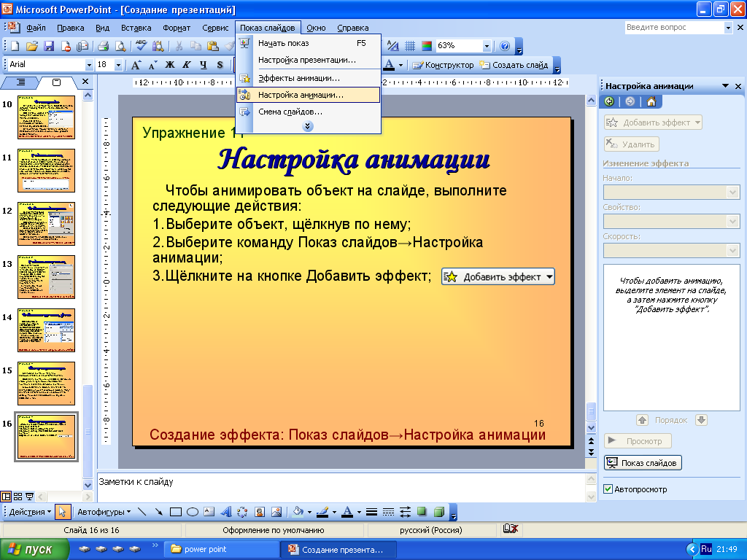Click the New presentation icon

[15, 46]
